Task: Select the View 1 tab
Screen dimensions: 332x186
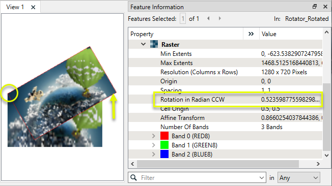Action: click(x=15, y=7)
